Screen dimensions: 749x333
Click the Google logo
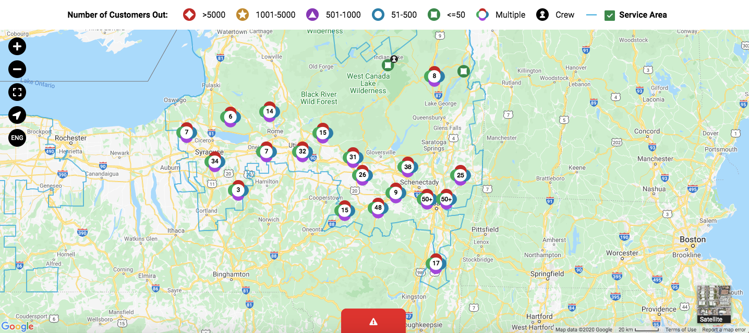[17, 326]
